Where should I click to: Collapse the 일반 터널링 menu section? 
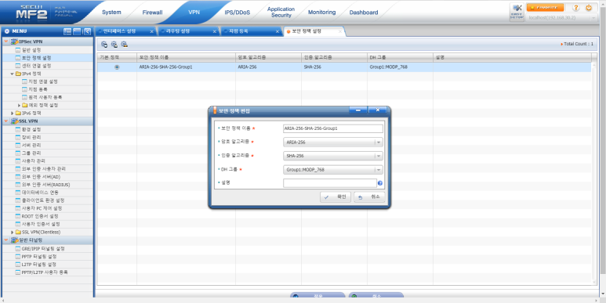click(6, 240)
